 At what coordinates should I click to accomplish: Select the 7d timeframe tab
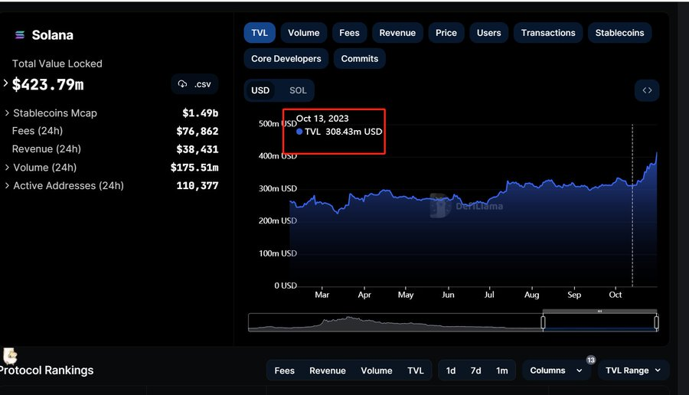click(x=475, y=371)
